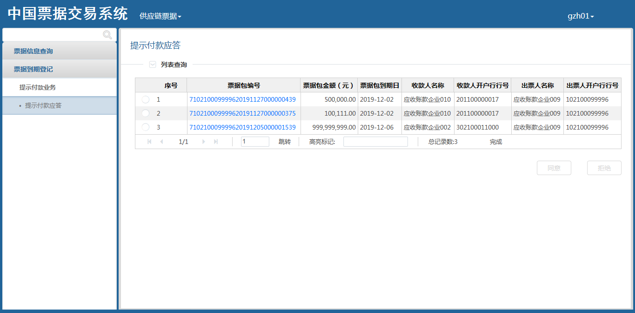Viewport: 635px width, 313px height.
Task: Select 提示付款应答 sidebar item
Action: click(60, 105)
